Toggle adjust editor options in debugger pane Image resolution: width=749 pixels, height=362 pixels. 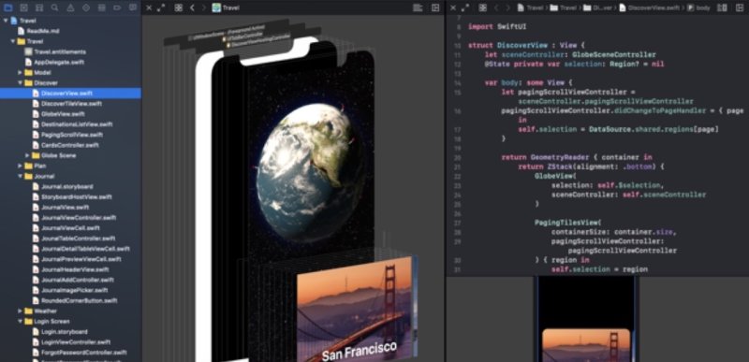click(x=418, y=7)
